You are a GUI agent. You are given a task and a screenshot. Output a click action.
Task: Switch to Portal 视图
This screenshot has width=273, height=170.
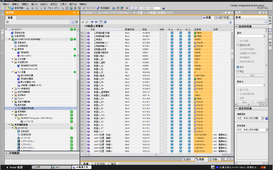point(14,167)
